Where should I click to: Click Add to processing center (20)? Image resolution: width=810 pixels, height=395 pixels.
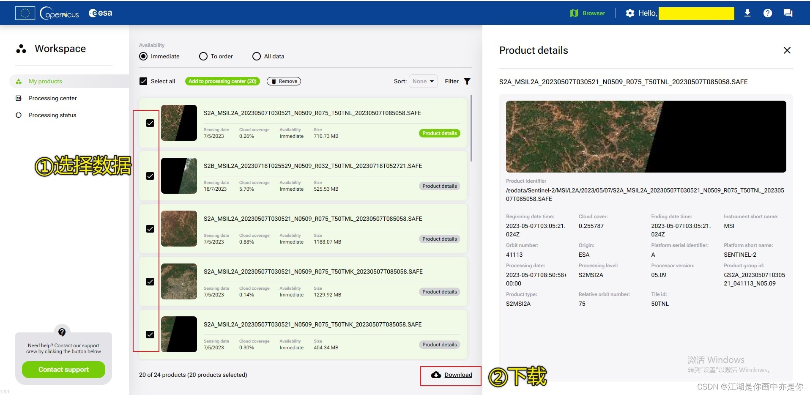[x=222, y=81]
